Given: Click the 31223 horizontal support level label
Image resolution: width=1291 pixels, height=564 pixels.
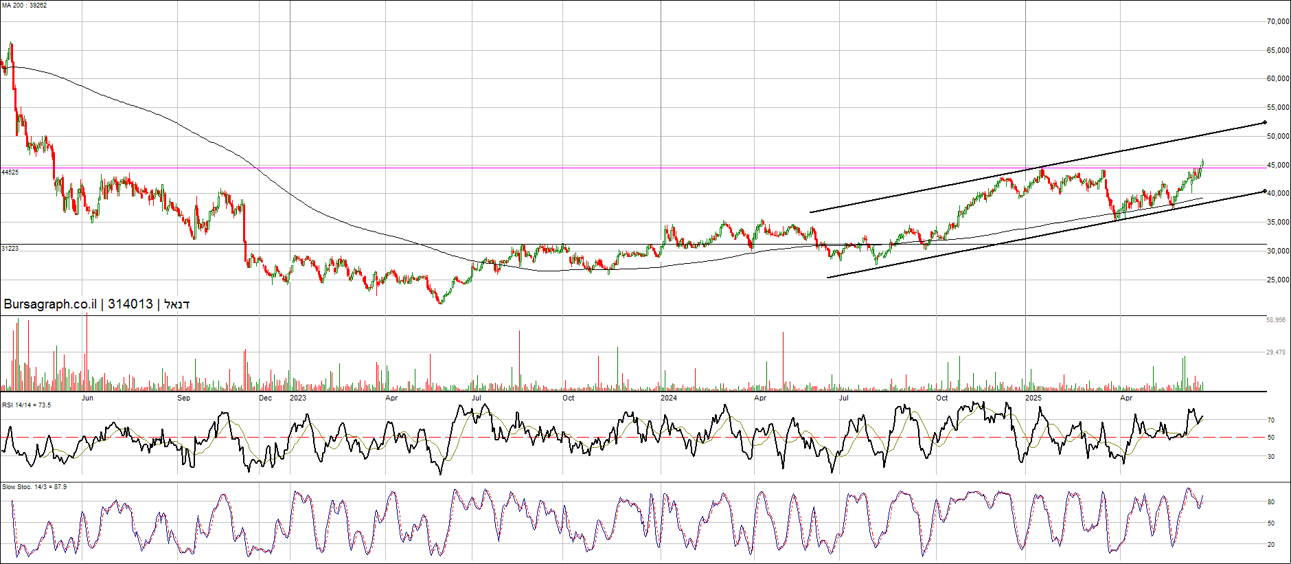Looking at the screenshot, I should tap(10, 249).
